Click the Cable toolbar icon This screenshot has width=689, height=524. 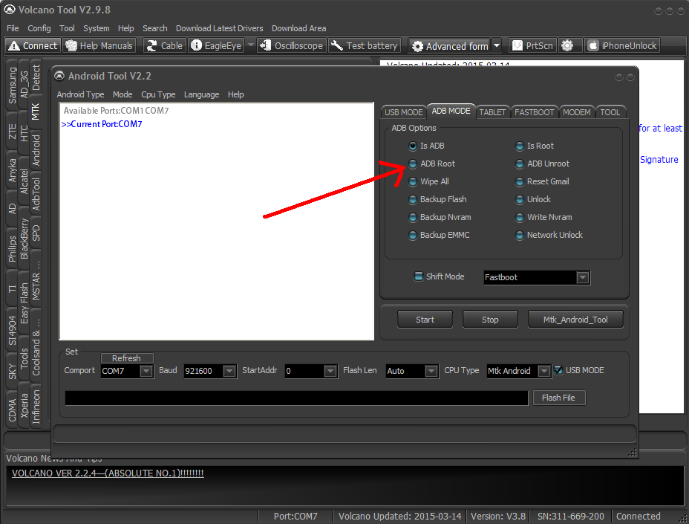tap(165, 45)
